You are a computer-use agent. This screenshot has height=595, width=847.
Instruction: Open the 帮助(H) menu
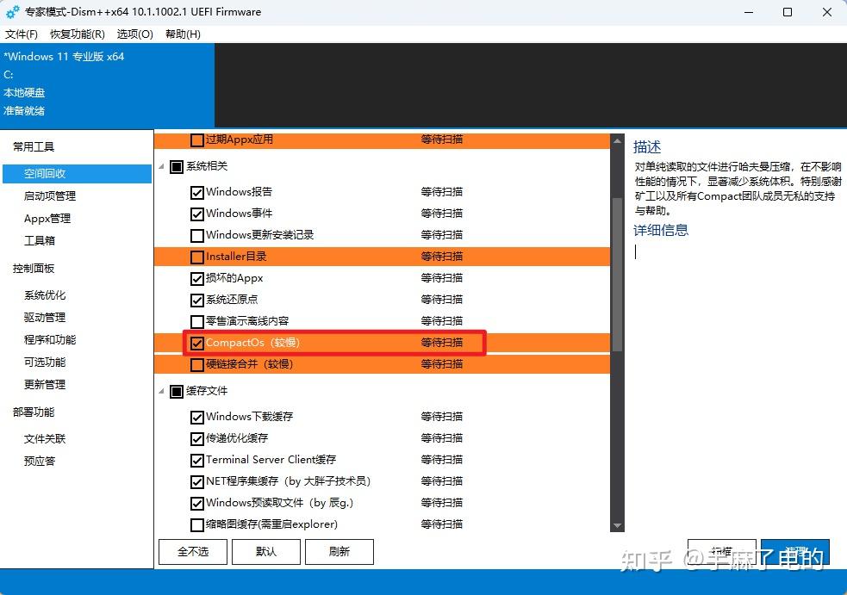click(x=183, y=34)
